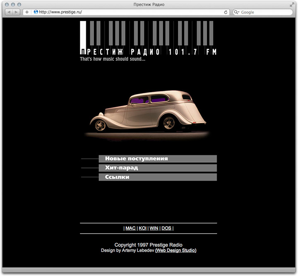Image resolution: width=298 pixels, height=276 pixels.
Task: Click the zoom window button in the title bar
Action: (19, 5)
